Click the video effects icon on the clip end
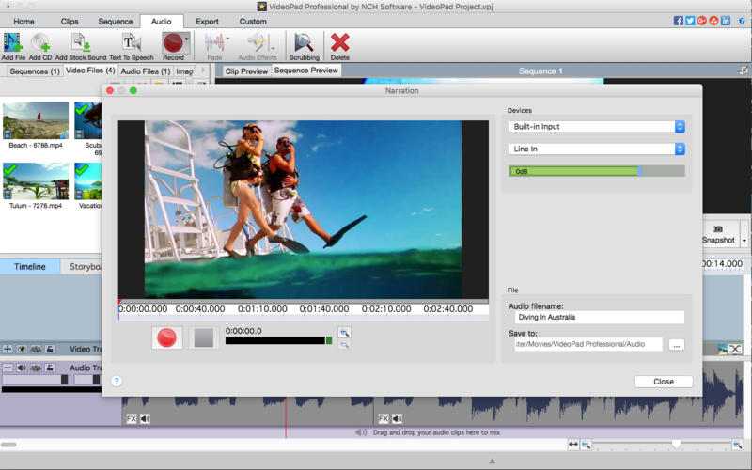The image size is (752, 470). click(x=723, y=349)
